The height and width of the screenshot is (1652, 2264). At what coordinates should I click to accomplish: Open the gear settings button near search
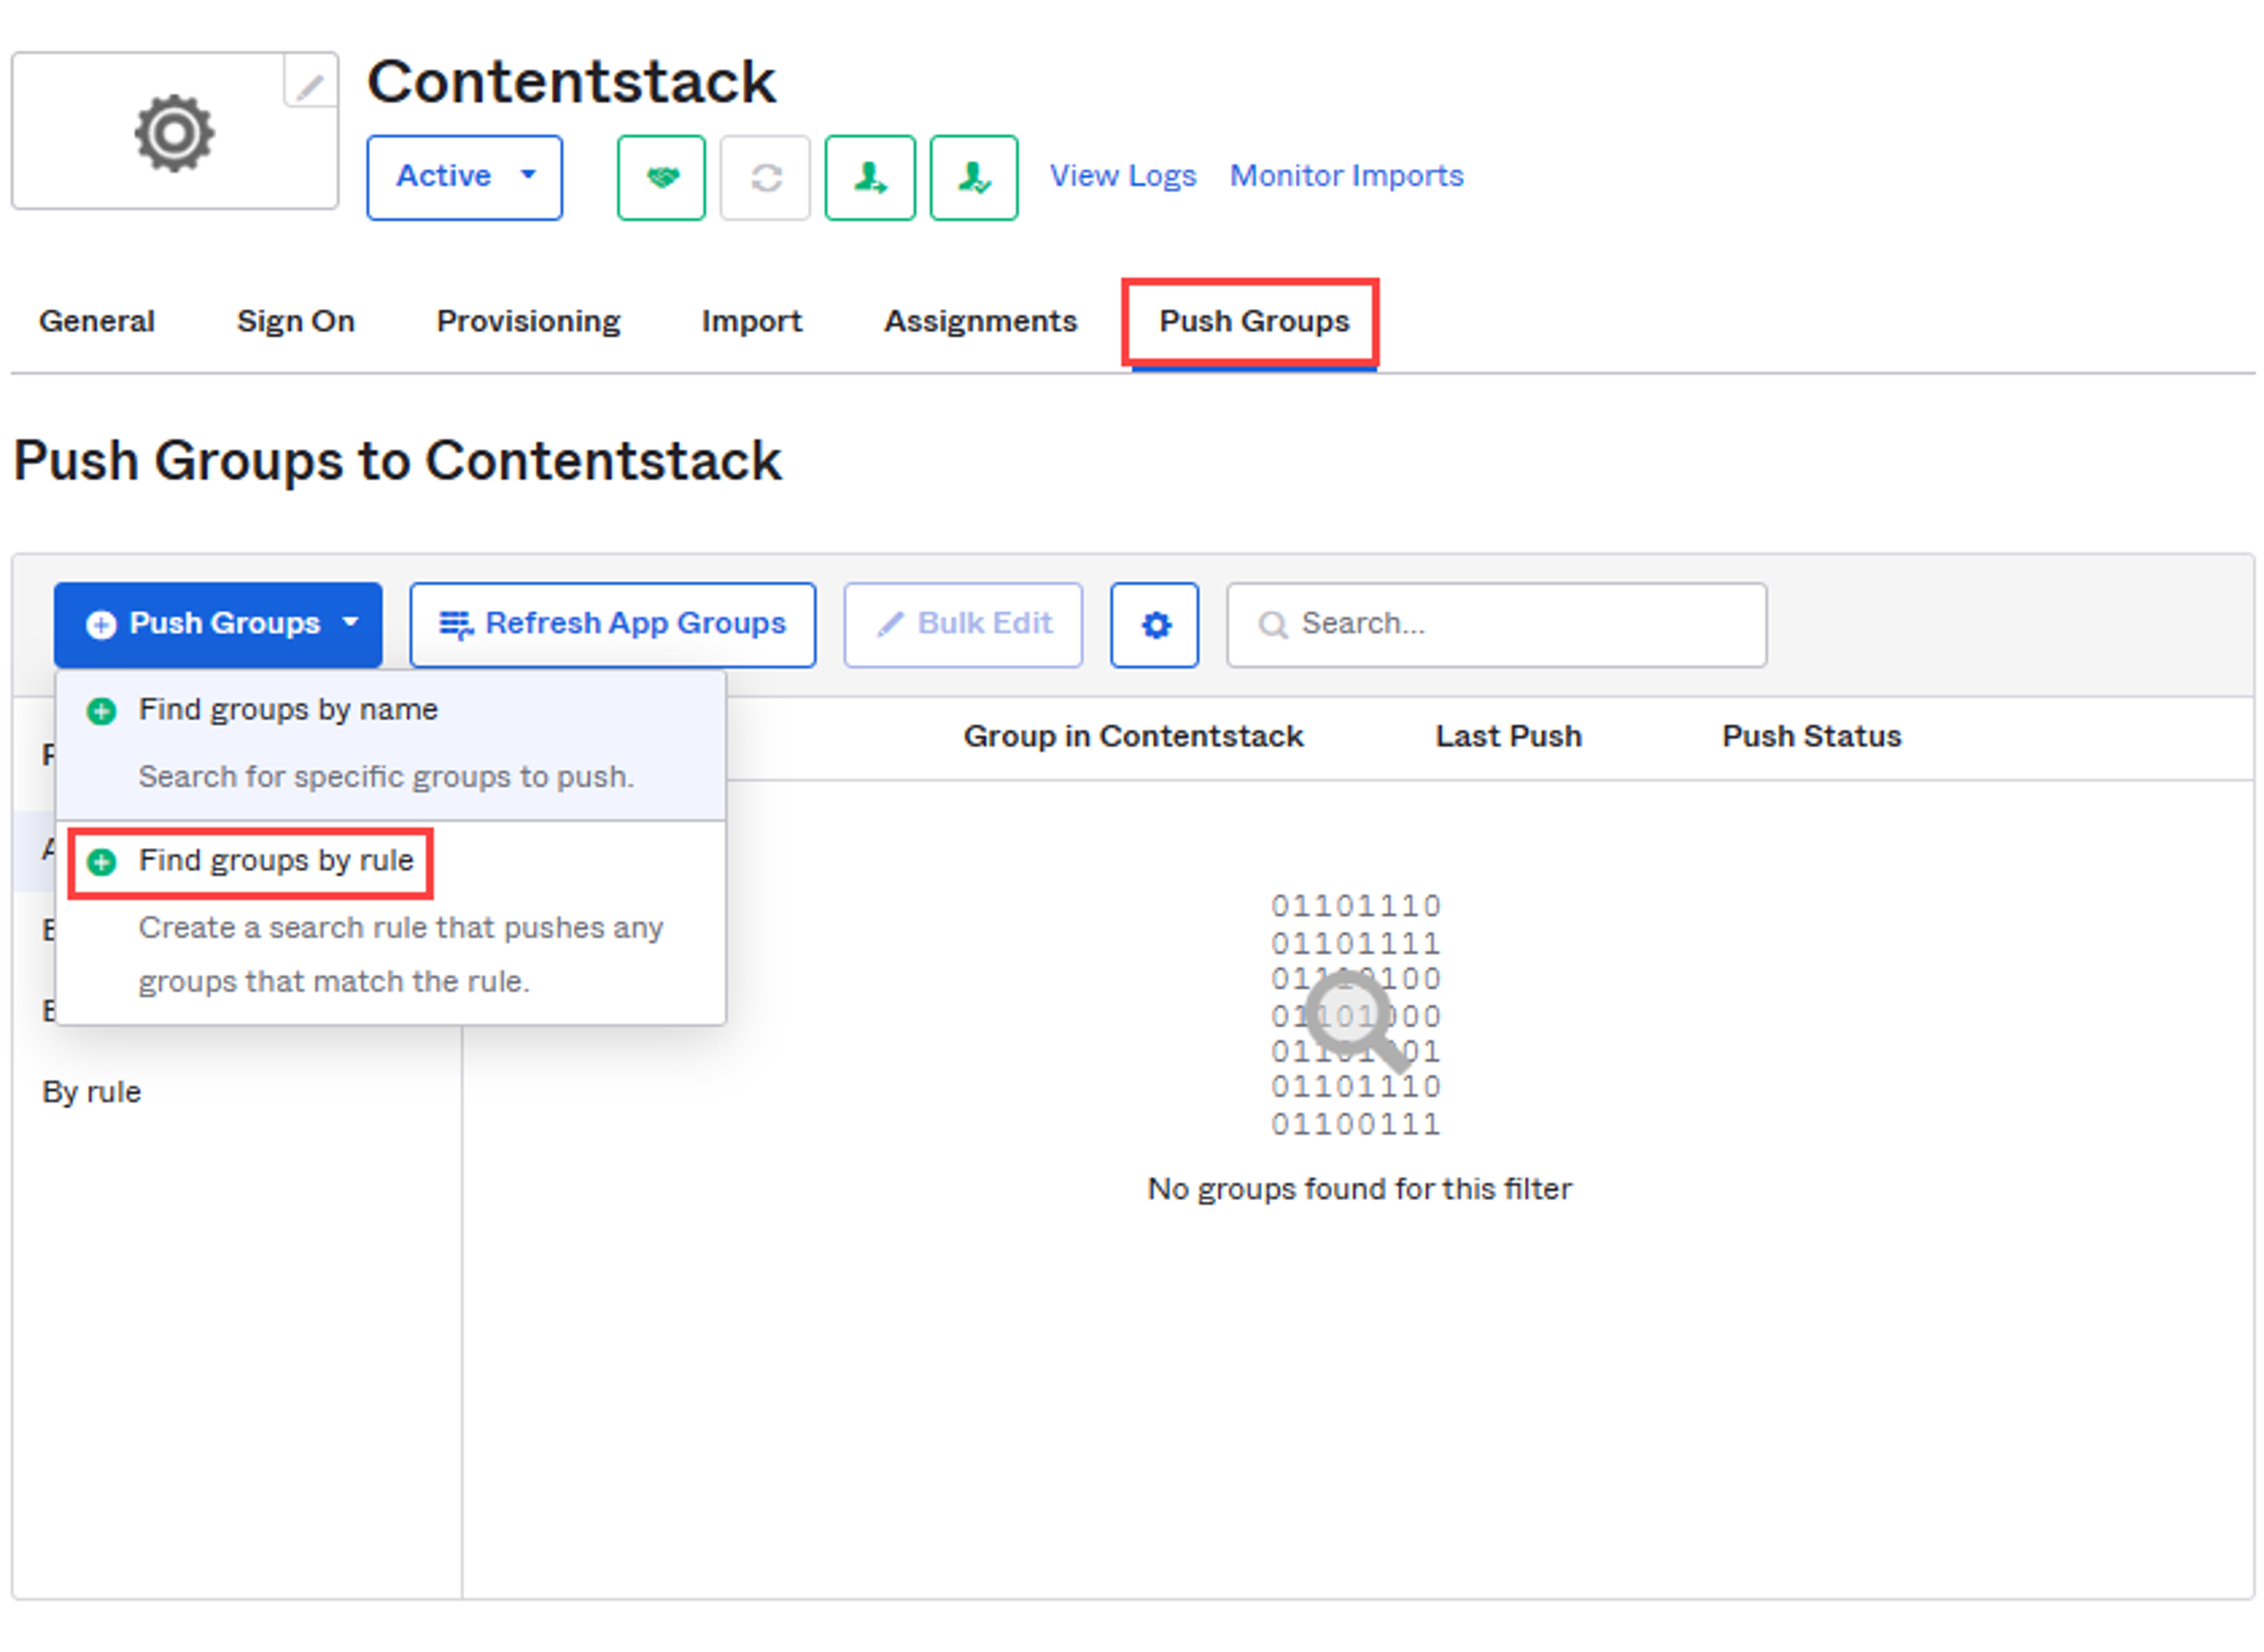click(1155, 625)
